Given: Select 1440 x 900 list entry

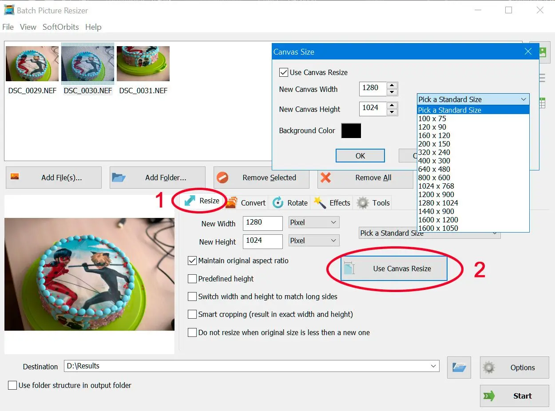Looking at the screenshot, I should [473, 211].
